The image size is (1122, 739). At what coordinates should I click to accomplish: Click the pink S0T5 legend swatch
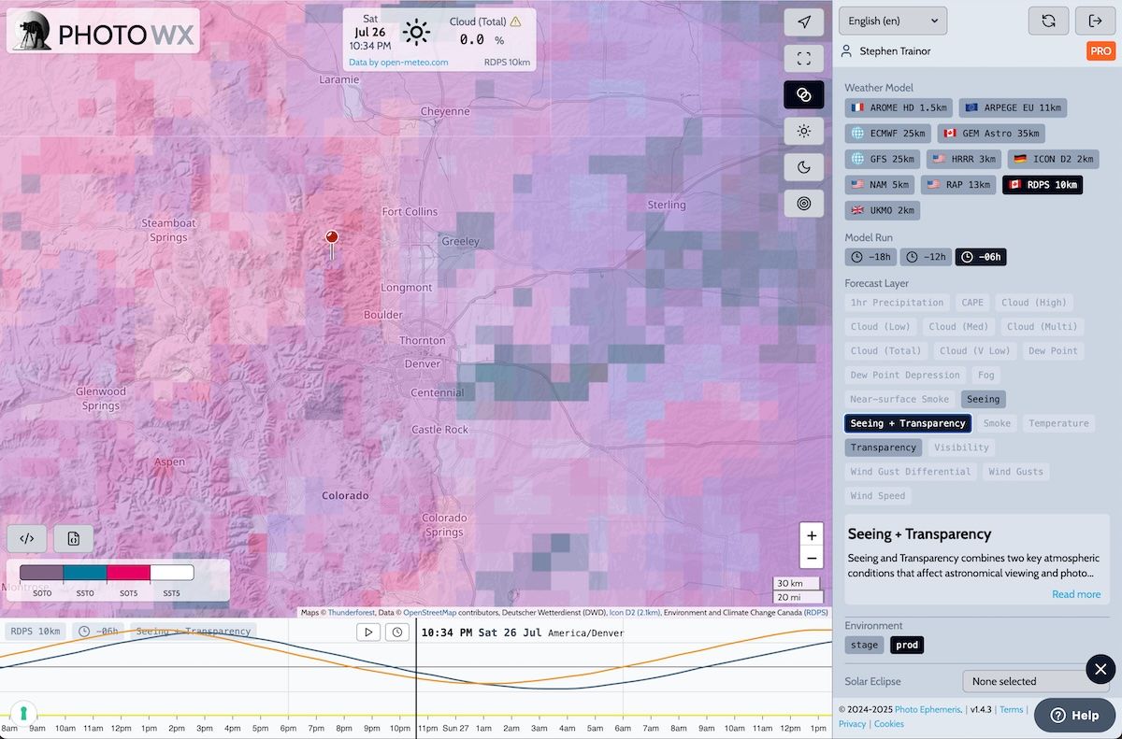coord(129,573)
